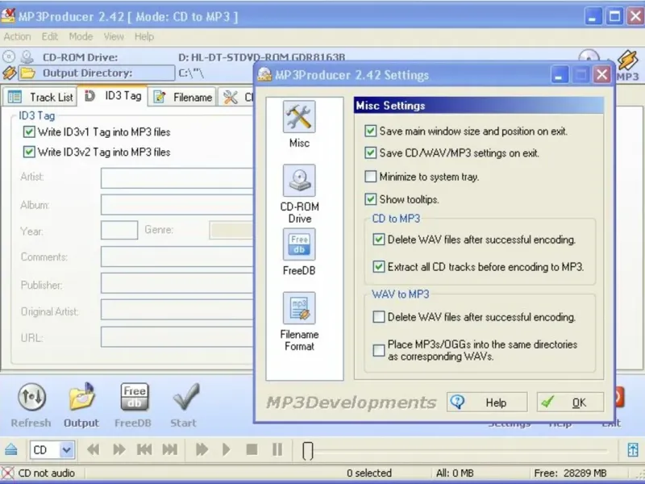Jump to previous track
Screen dimensions: 645x484
point(144,449)
